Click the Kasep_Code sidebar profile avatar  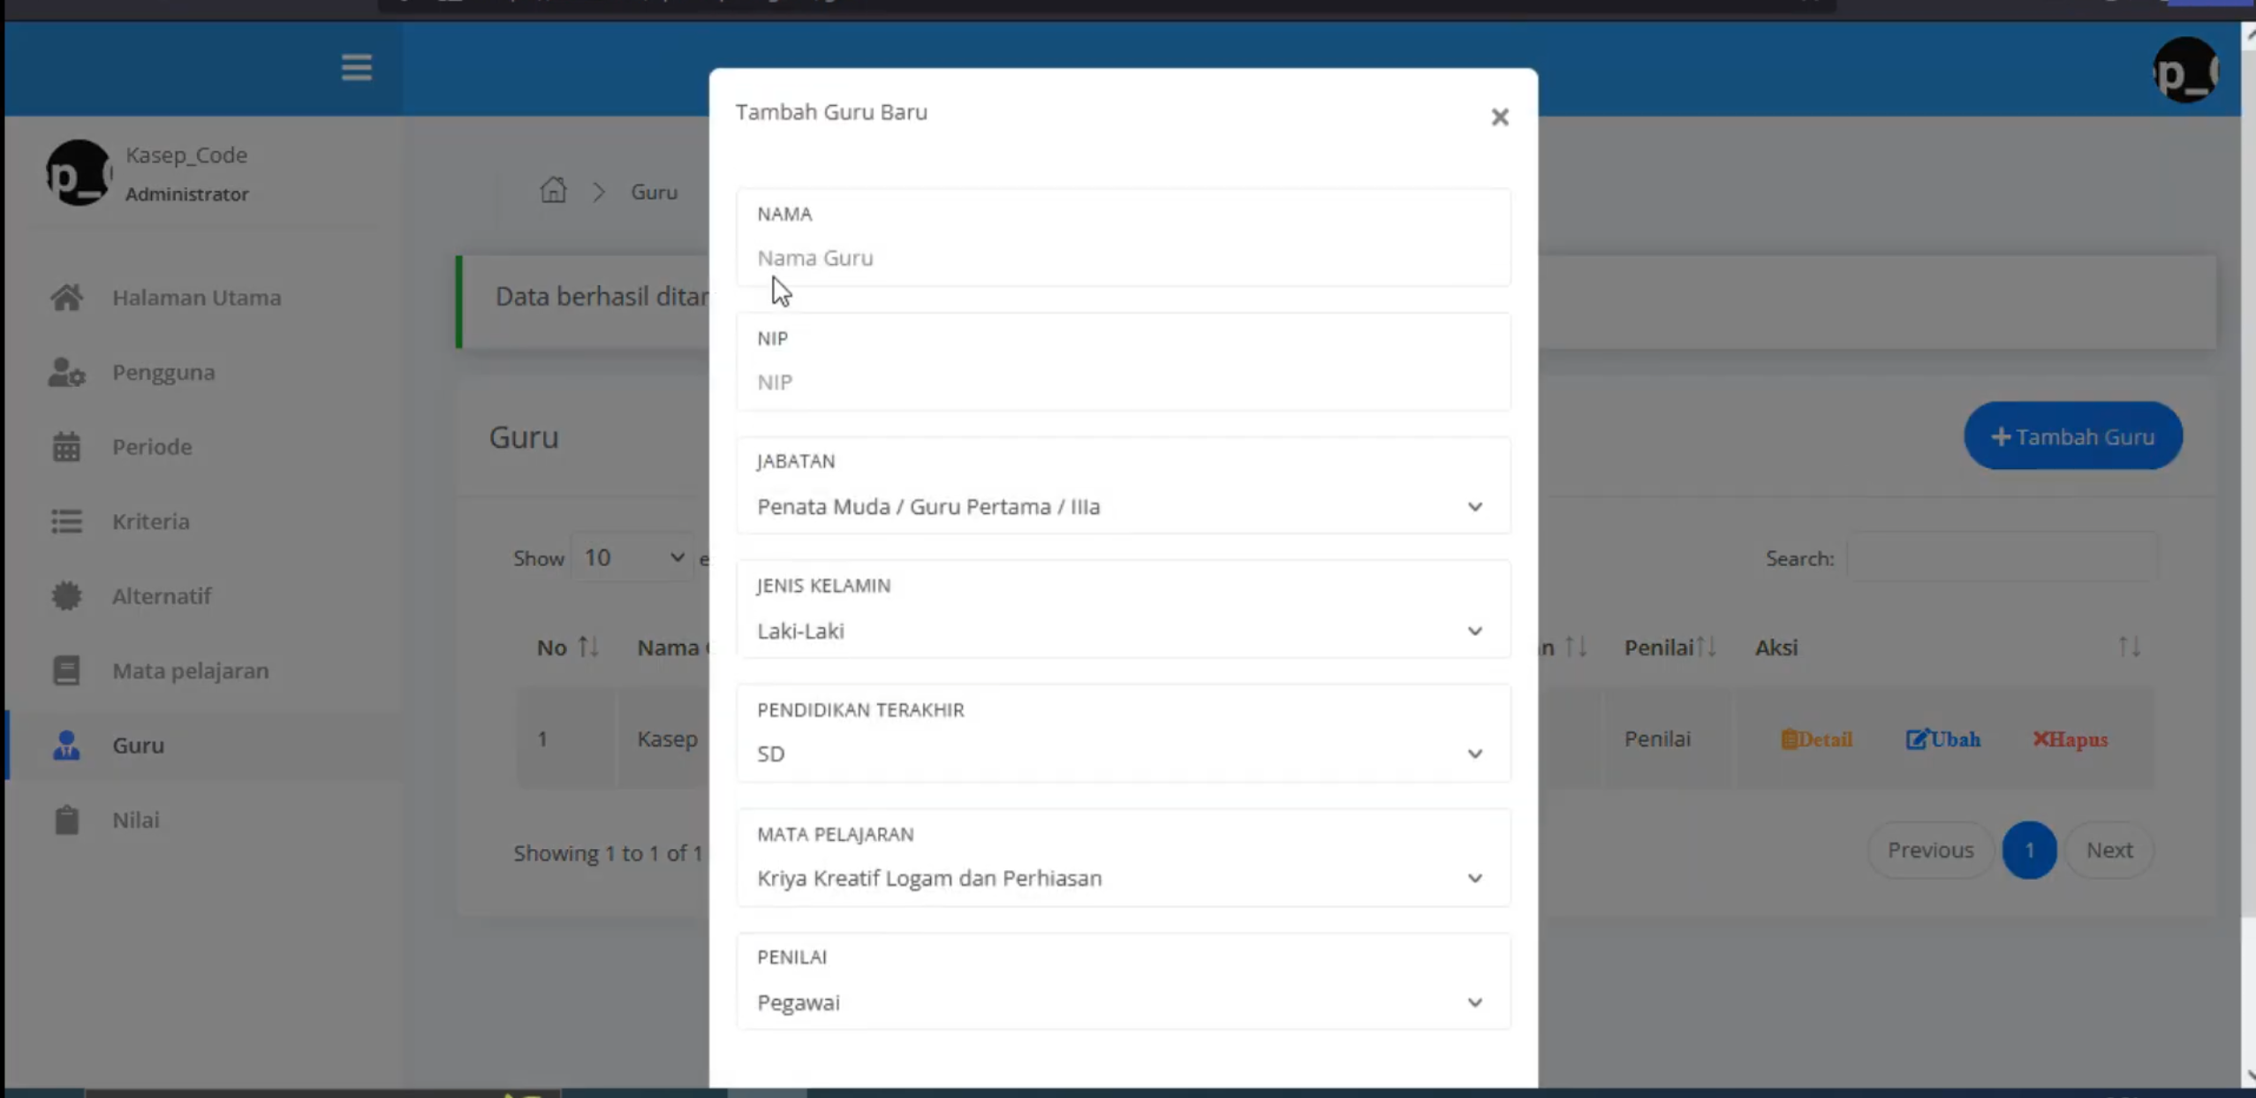click(x=79, y=173)
